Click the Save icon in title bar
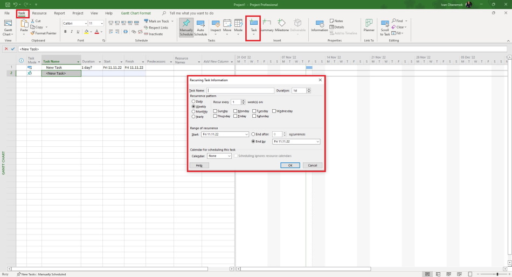The image size is (512, 277). pos(8,4)
